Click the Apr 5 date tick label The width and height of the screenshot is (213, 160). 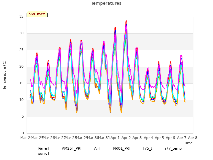159,138
